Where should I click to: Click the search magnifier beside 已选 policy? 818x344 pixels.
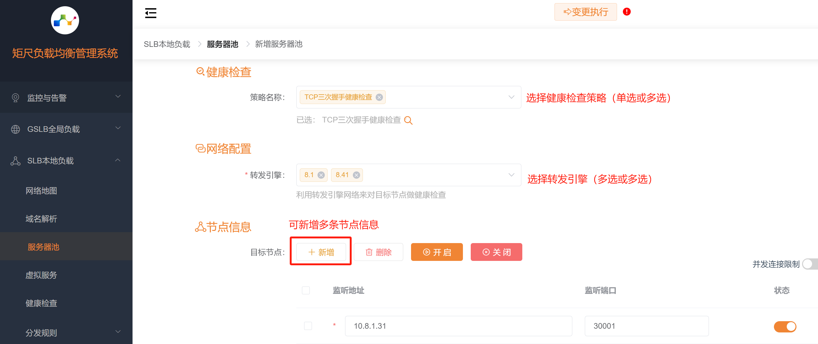coord(408,120)
